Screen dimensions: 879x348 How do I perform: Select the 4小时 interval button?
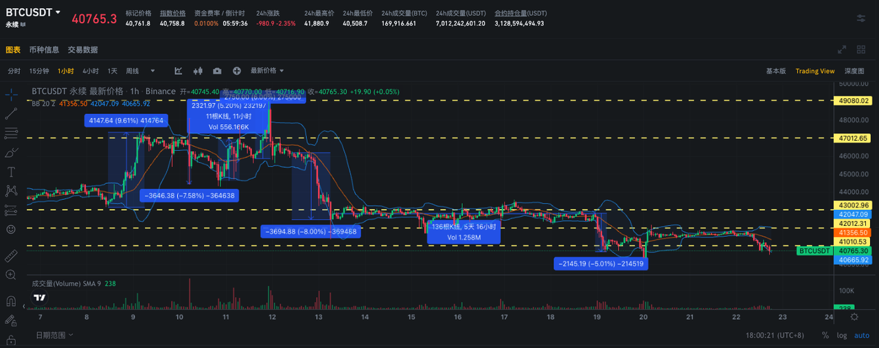click(90, 71)
